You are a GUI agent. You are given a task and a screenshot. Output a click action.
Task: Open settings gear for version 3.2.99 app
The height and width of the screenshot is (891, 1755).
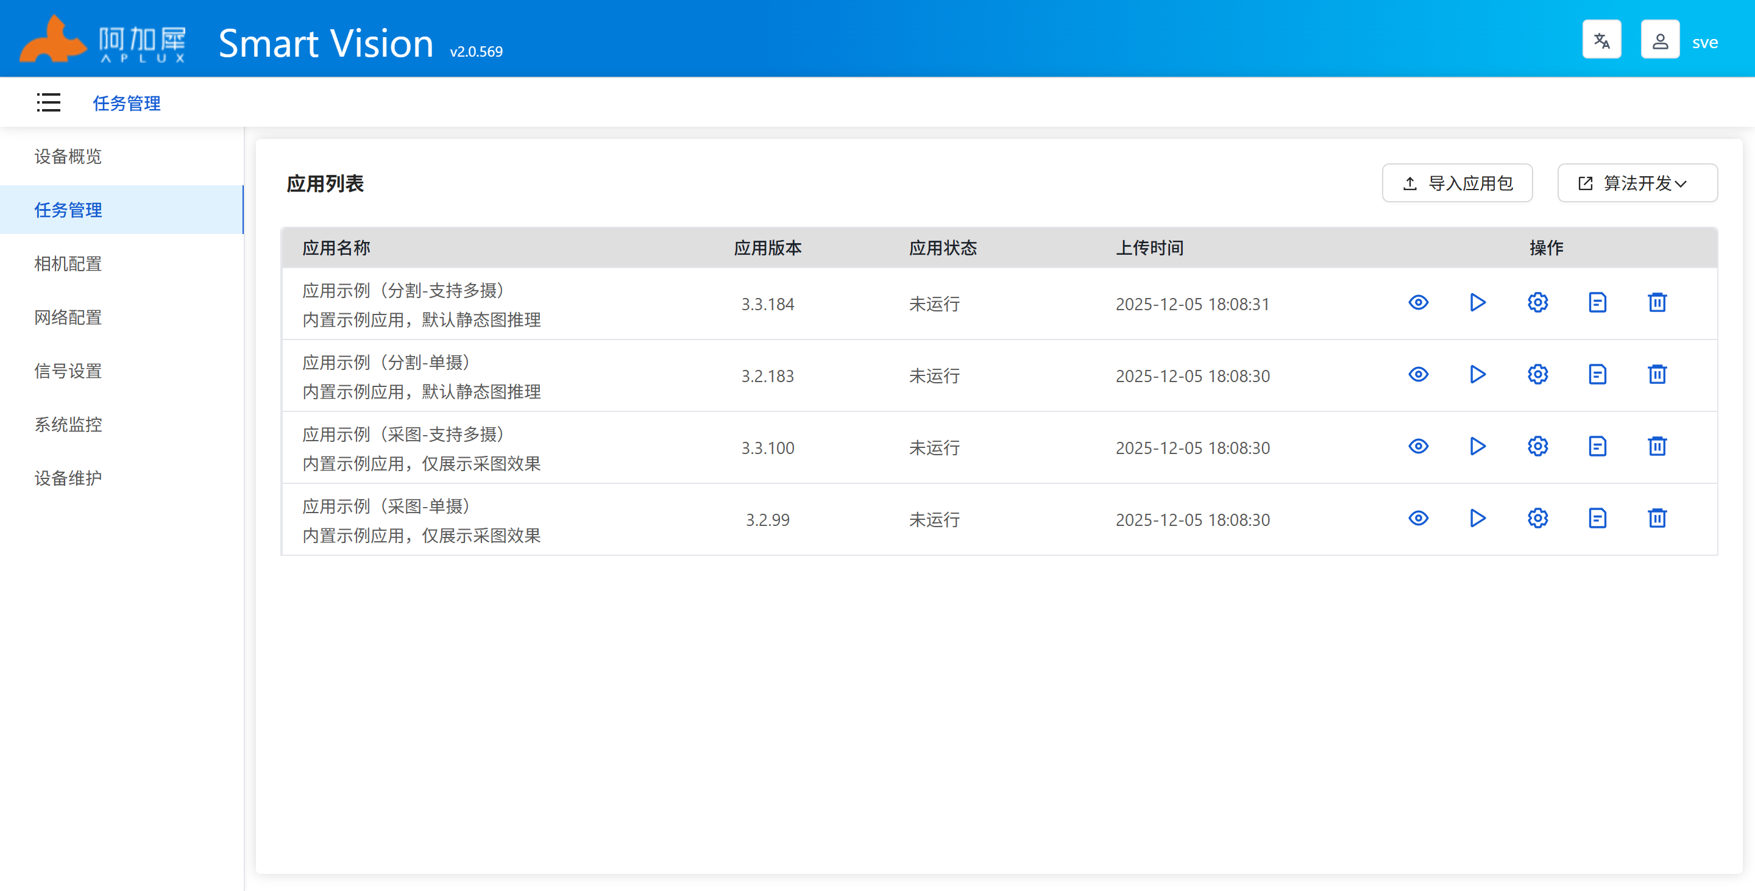tap(1537, 519)
